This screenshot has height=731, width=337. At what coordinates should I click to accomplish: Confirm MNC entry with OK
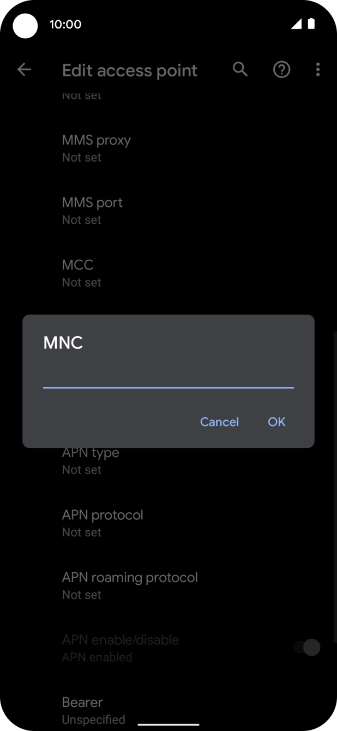tap(276, 422)
